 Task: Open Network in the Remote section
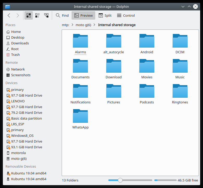click(x=18, y=69)
